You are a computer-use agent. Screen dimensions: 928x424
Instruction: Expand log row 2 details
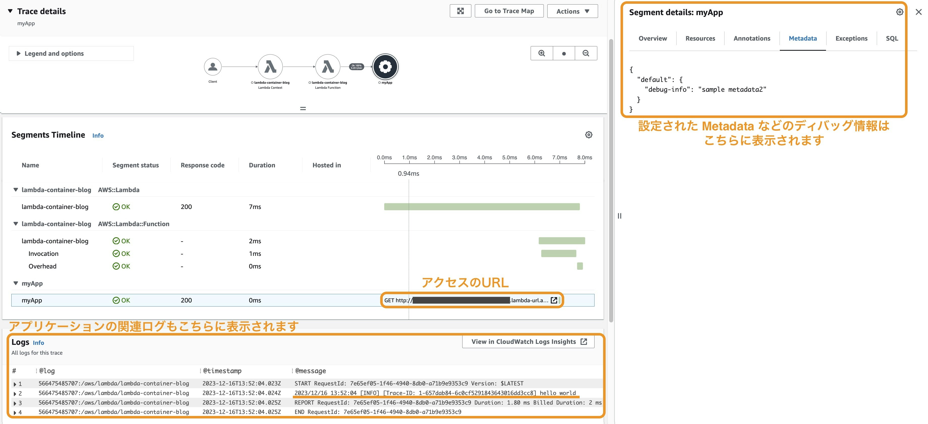click(x=15, y=394)
